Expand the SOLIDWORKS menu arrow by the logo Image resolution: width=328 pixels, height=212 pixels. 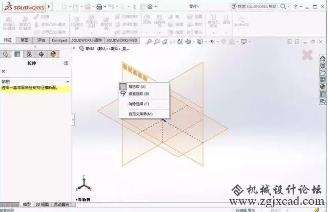pos(49,7)
